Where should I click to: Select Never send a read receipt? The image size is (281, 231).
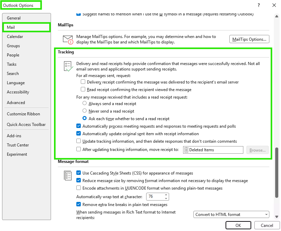point(85,111)
